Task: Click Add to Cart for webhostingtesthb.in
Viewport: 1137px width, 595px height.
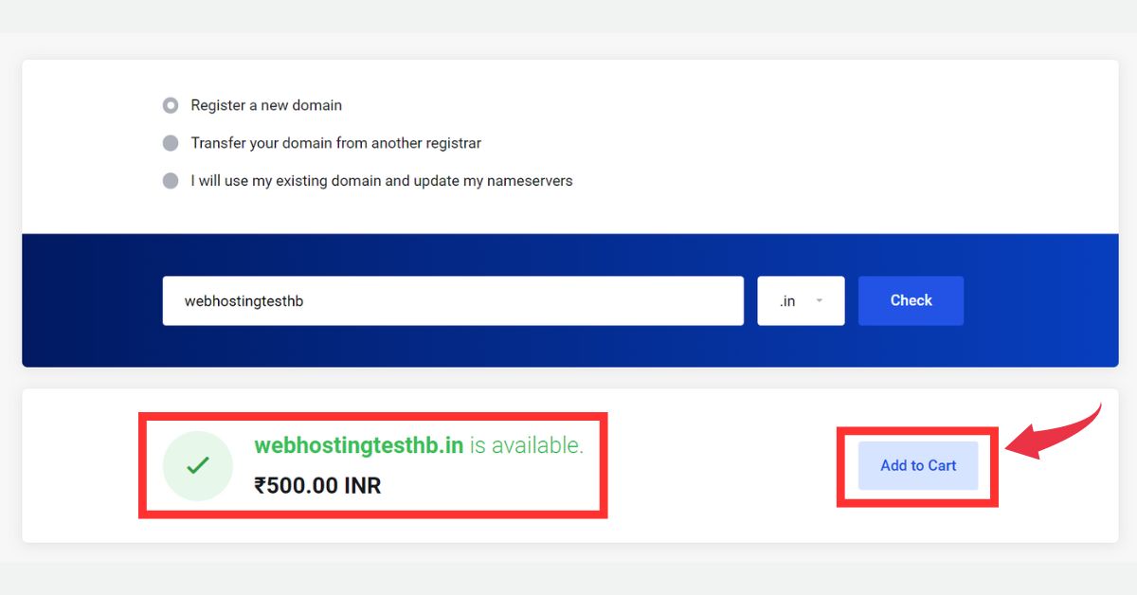Action: pyautogui.click(x=917, y=465)
